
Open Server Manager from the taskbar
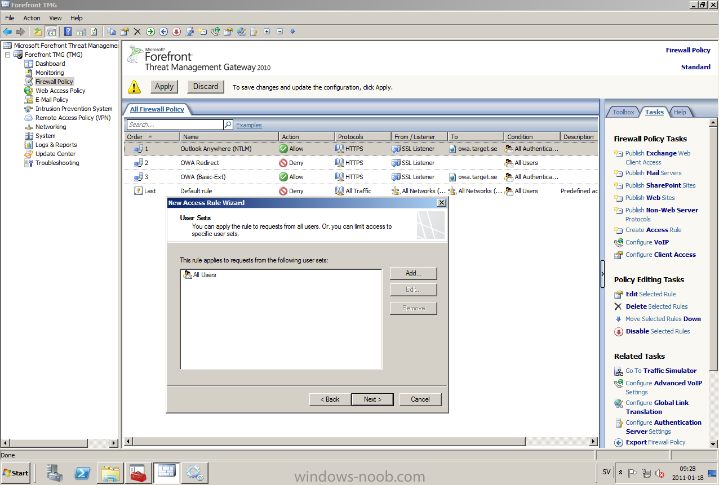[x=55, y=473]
